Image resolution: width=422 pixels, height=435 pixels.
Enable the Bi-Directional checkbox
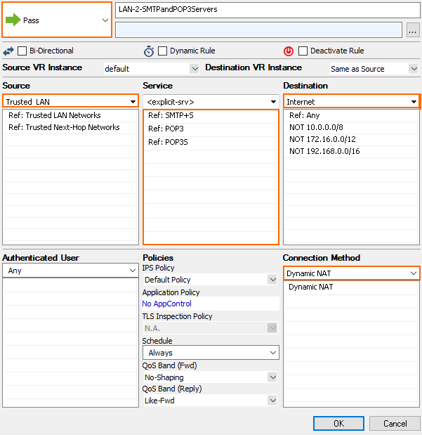coord(22,51)
